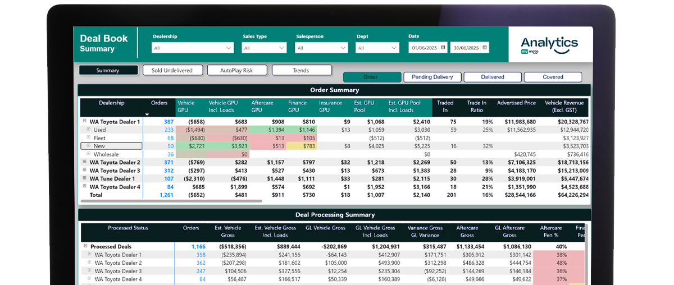Expand the Fleet row in Order Summary
This screenshot has height=285, width=674.
pyautogui.click(x=88, y=137)
